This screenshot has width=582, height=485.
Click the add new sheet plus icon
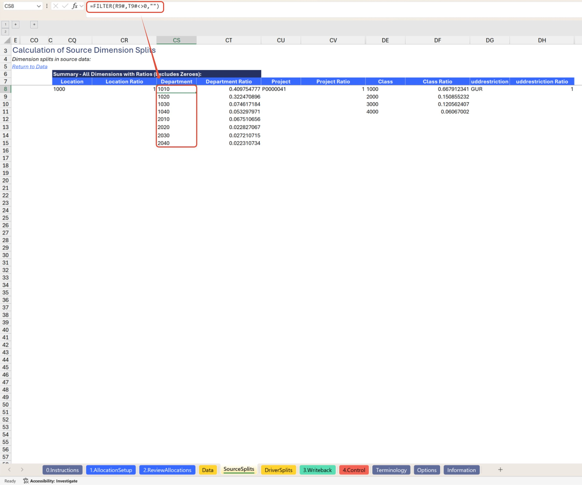tap(500, 470)
